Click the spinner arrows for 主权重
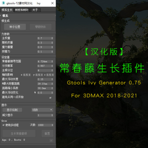Viewport: 148px width, 148px height. [x=52, y=38]
